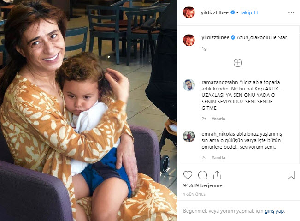Load more comments with the plus circle
This screenshot has height=221, width=300.
238,63
